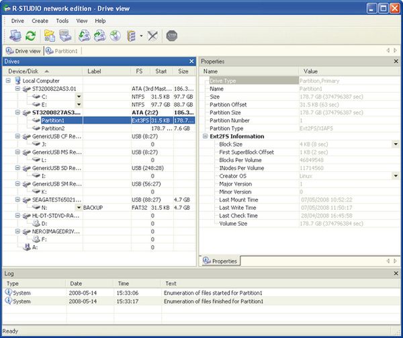The width and height of the screenshot is (403, 338).
Task: Click the ST3200822AS3.01 hard drive icon
Action: click(26, 89)
